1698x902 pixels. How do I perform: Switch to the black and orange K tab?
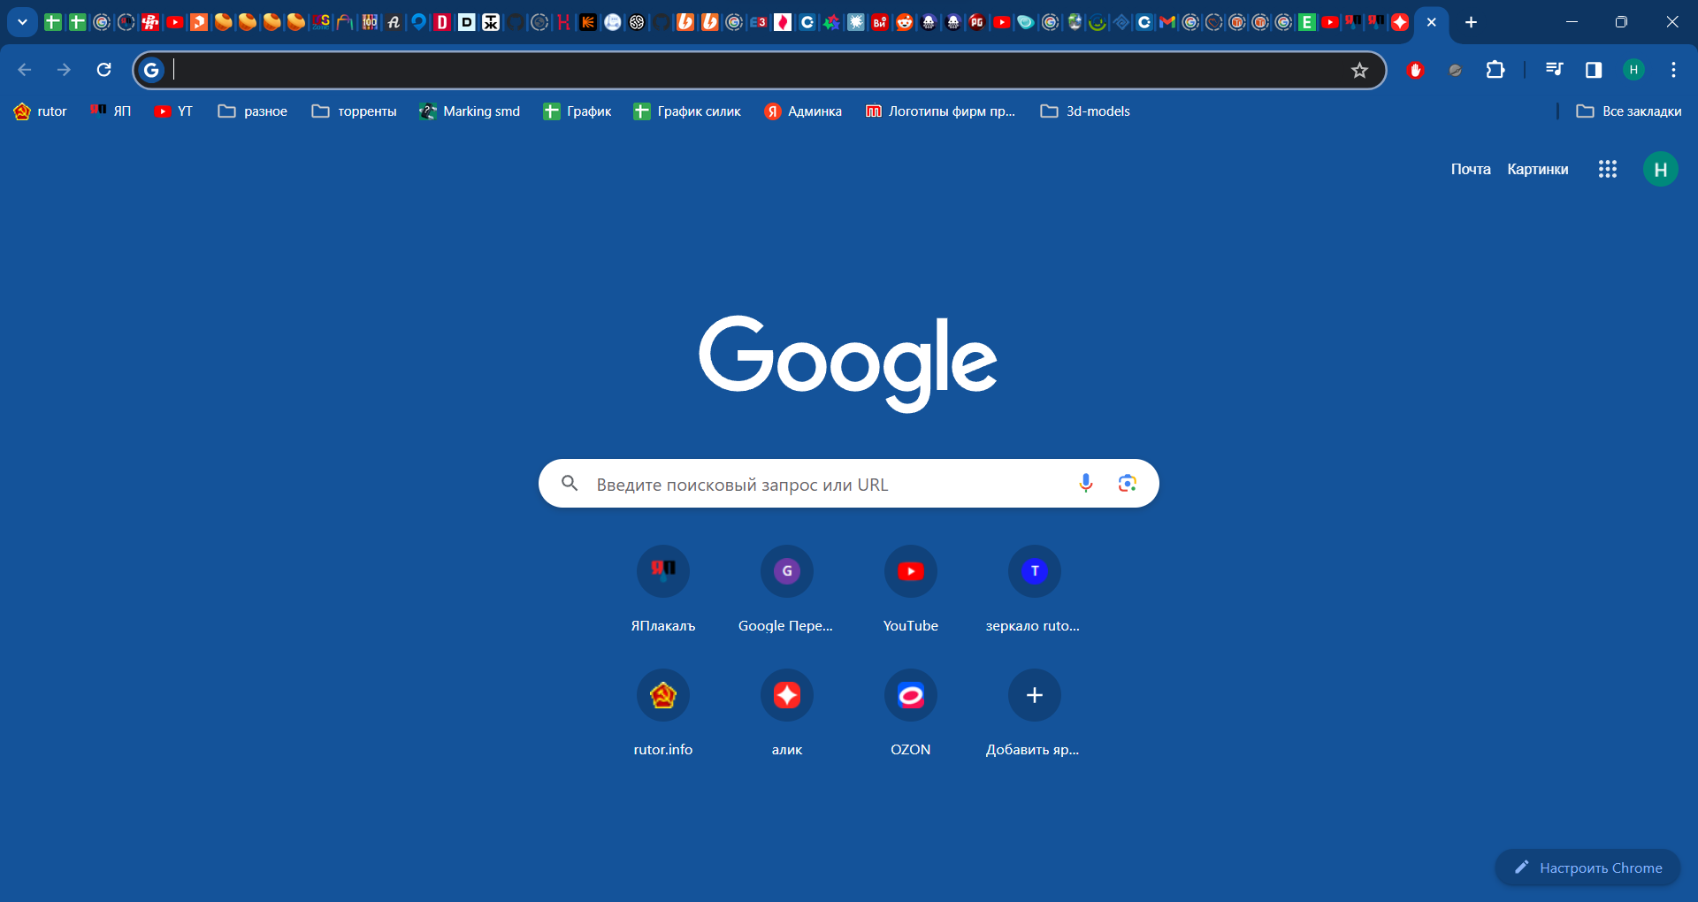click(588, 22)
